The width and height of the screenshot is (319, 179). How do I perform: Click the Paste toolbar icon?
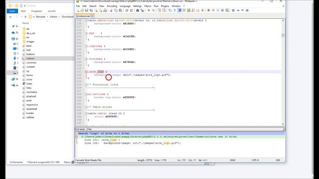point(121,10)
